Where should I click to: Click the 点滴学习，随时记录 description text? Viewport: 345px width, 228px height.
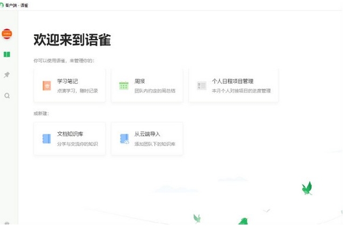(77, 91)
